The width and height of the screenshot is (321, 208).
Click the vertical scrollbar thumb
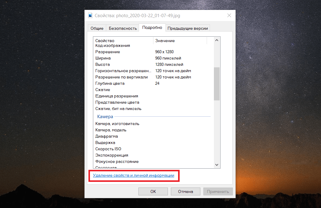pos(217,84)
